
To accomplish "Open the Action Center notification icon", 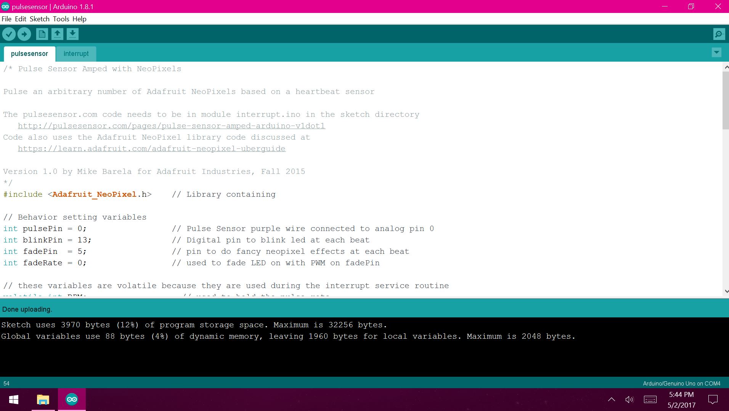I will coord(713,400).
